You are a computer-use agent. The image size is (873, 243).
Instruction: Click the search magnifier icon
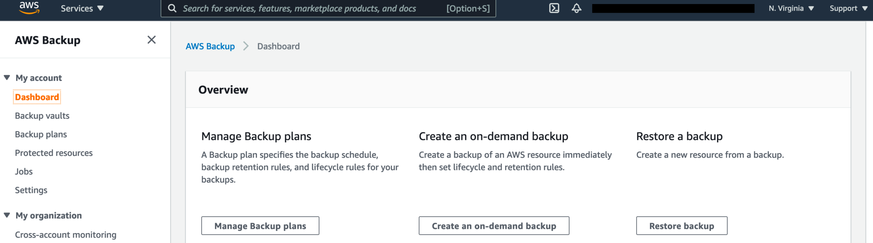click(x=172, y=8)
